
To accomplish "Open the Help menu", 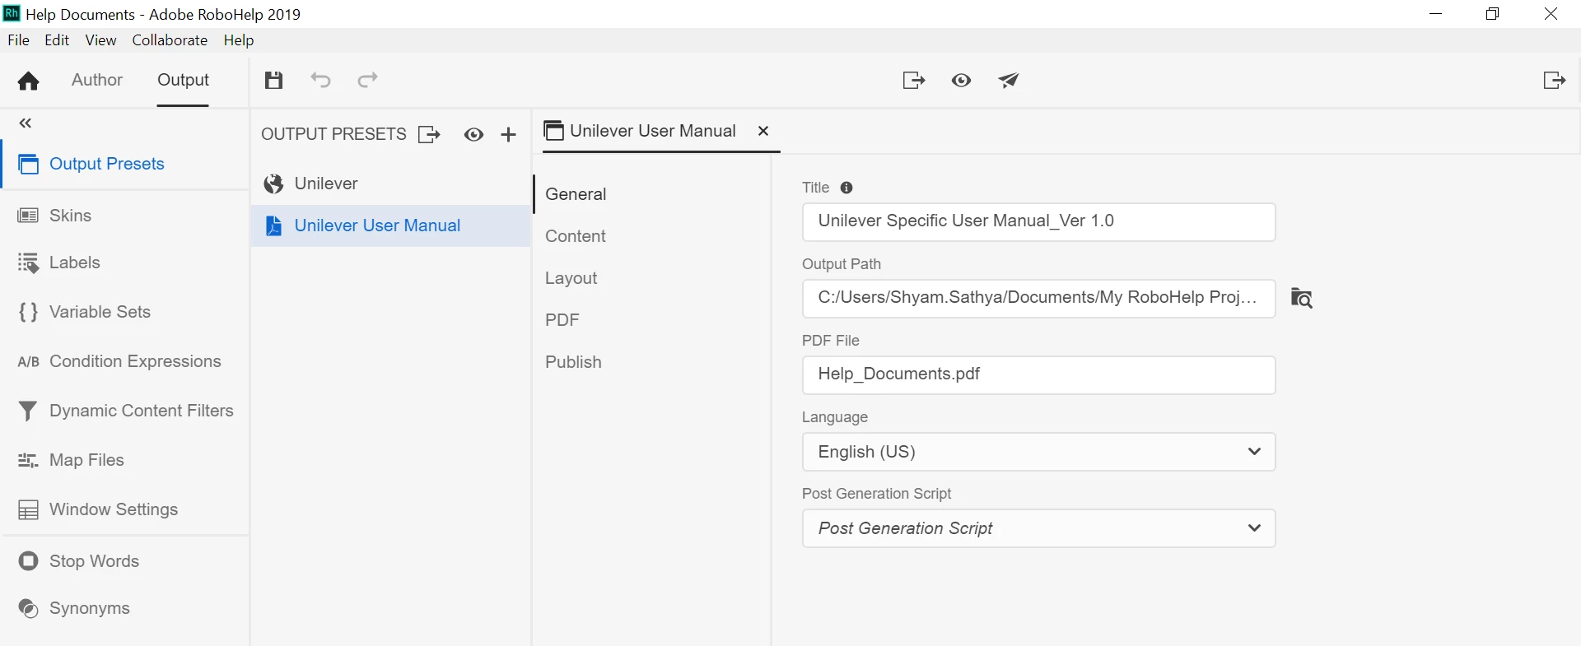I will point(239,40).
